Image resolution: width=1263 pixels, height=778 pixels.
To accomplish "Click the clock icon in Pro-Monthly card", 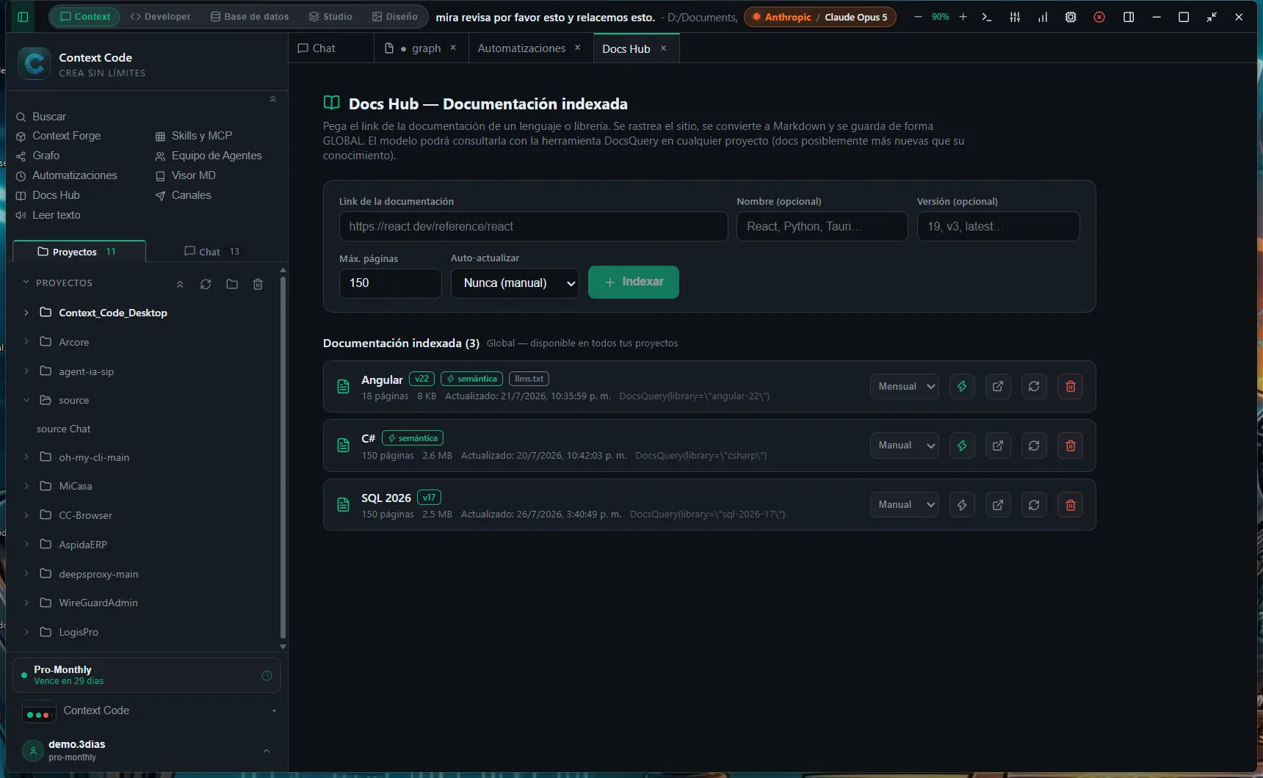I will point(267,675).
